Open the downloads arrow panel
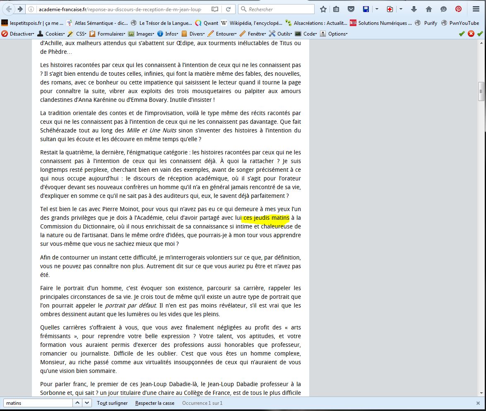Viewport: 486px width, 411px height. tap(414, 9)
